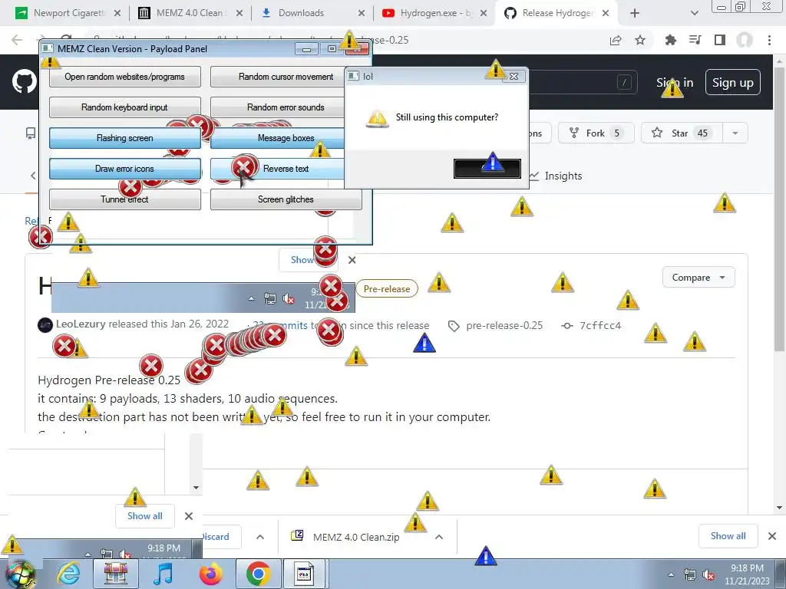This screenshot has width=786, height=589.
Task: Bookmark this page with the star icon
Action: tap(640, 40)
